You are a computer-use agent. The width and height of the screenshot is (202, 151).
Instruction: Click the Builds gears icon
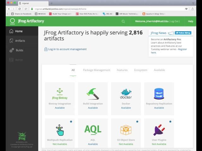pos(12,50)
